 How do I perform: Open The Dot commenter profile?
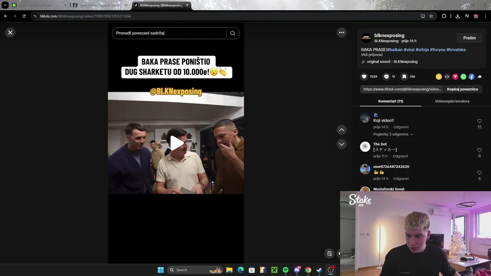coord(380,144)
